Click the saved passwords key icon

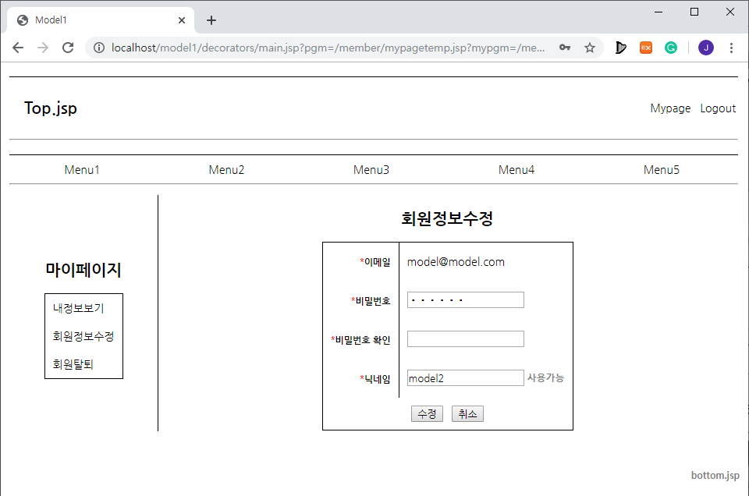(565, 48)
